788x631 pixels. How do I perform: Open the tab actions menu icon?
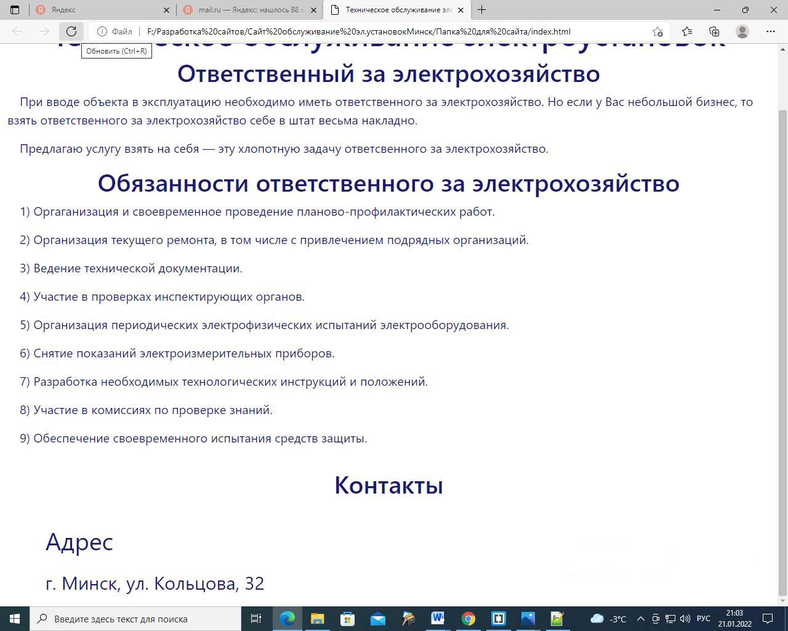pyautogui.click(x=15, y=10)
